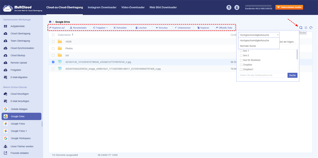This screenshot has width=318, height=158.
Task: Click Schneiden toolbar item
Action: (120, 28)
